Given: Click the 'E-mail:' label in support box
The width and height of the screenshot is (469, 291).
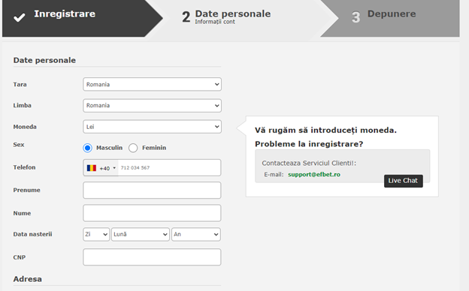Looking at the screenshot, I should coord(274,175).
